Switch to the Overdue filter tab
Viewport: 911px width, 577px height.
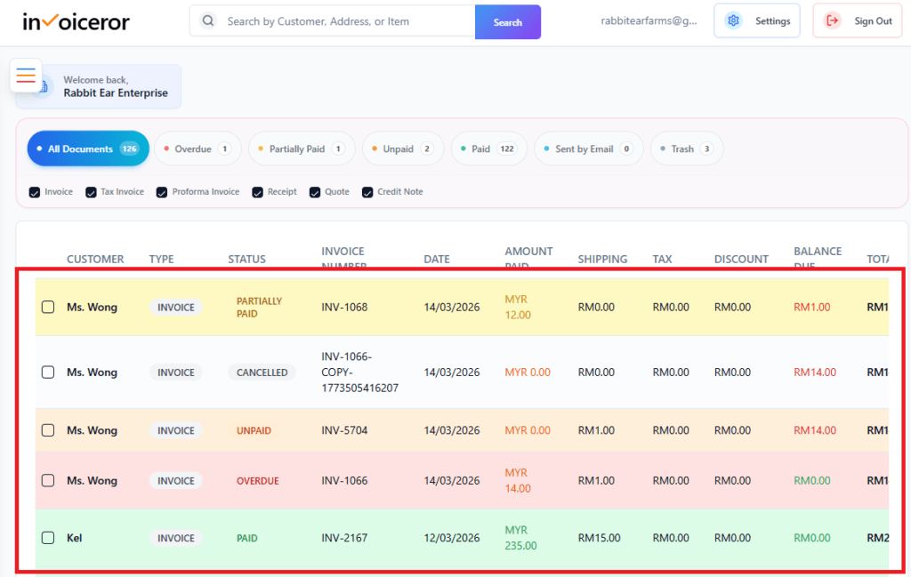click(x=197, y=148)
